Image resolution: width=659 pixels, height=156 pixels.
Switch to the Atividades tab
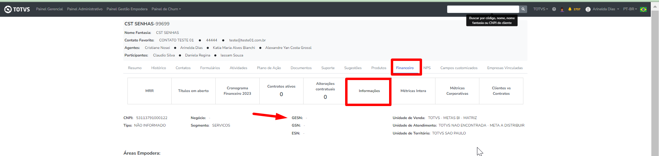point(238,68)
